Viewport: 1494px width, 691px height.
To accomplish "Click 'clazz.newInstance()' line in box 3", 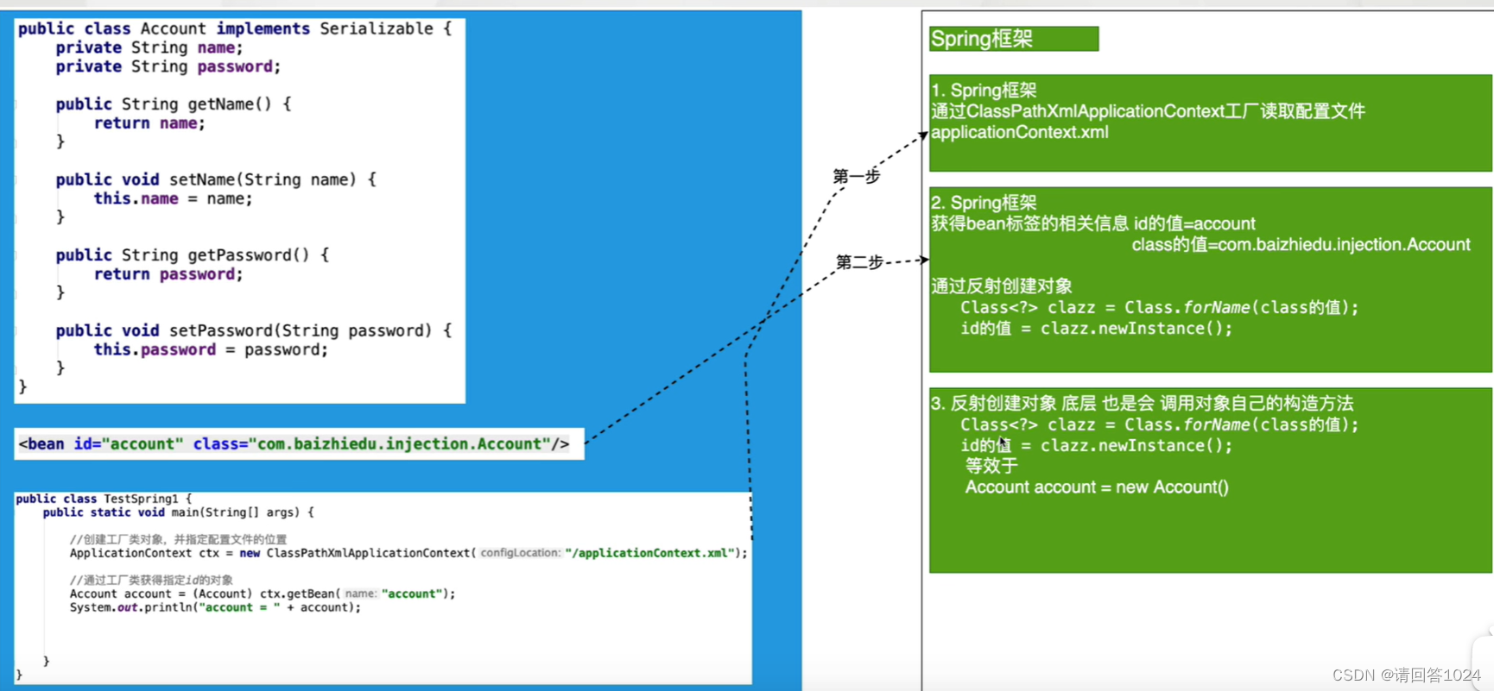I will [x=1096, y=446].
